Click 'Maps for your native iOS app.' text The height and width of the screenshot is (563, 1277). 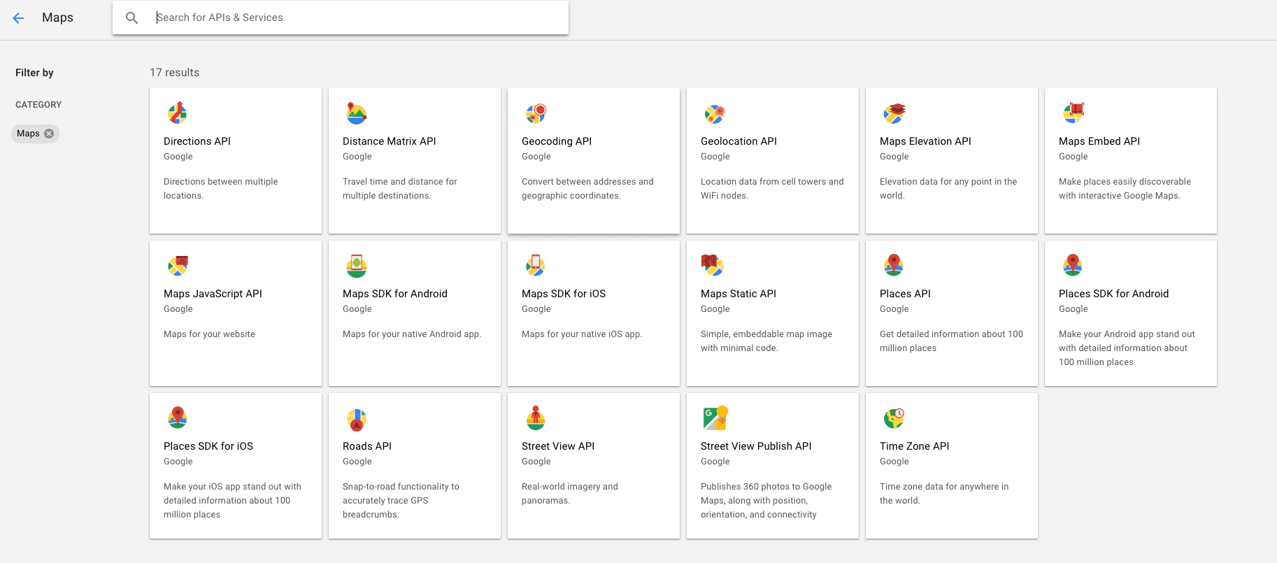click(582, 334)
